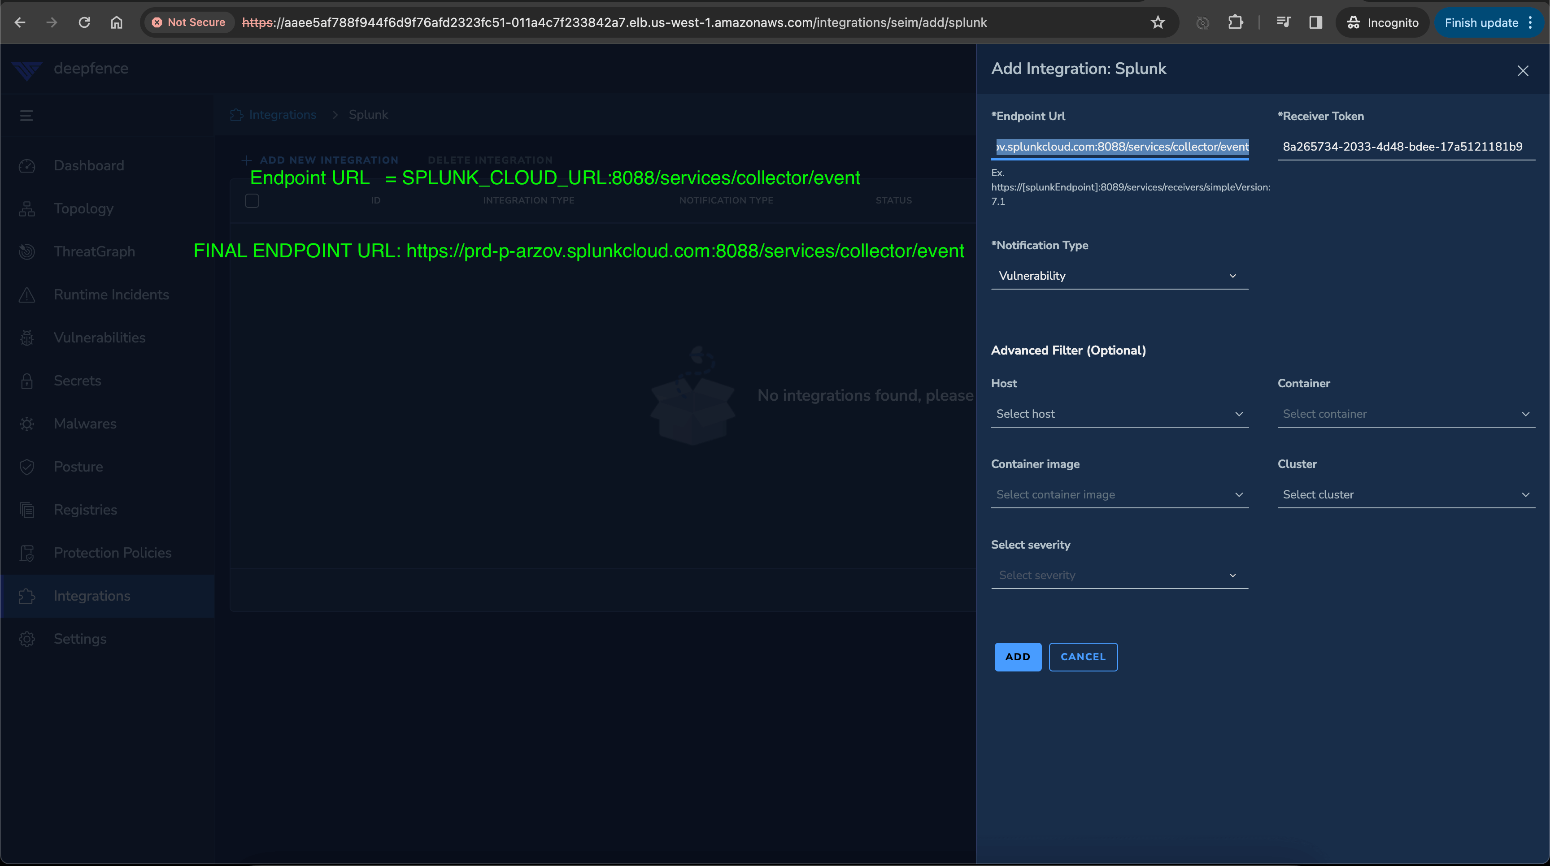Click the browser address bar URL
Viewport: 1550px width, 866px height.
coord(614,22)
